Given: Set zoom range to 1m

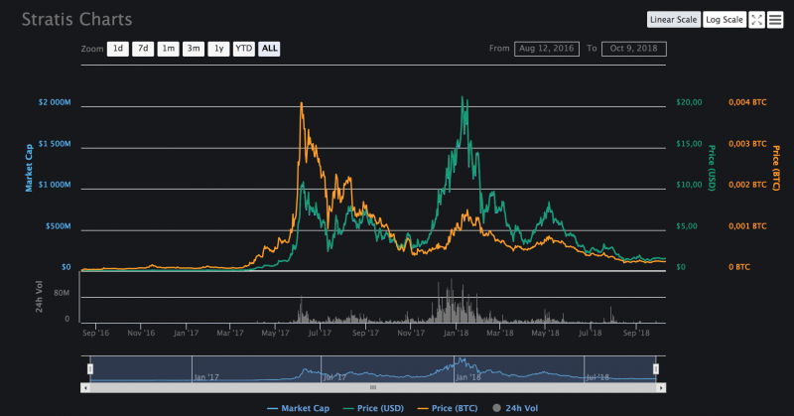Looking at the screenshot, I should [x=168, y=49].
